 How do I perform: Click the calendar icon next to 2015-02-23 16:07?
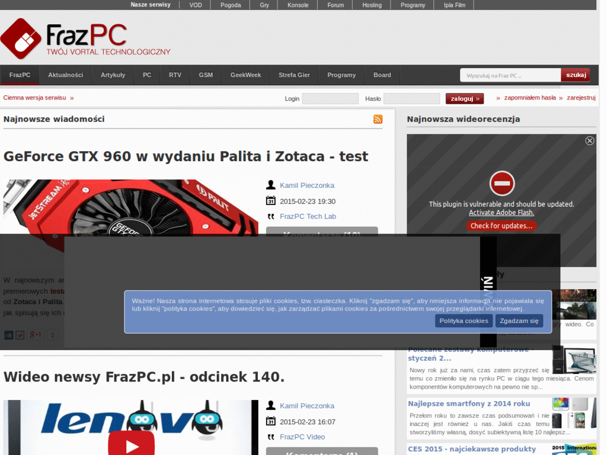click(x=270, y=421)
